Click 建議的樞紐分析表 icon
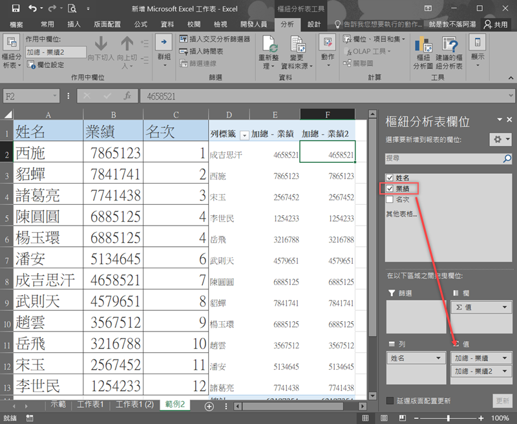 pyautogui.click(x=450, y=45)
